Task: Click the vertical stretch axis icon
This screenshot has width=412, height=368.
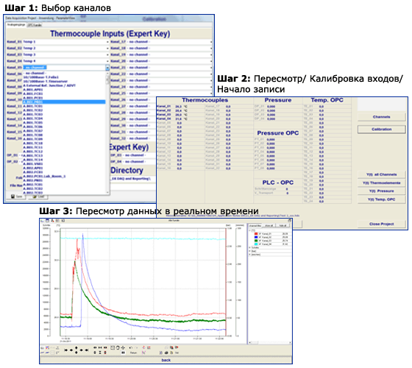Action: pyautogui.click(x=95, y=353)
